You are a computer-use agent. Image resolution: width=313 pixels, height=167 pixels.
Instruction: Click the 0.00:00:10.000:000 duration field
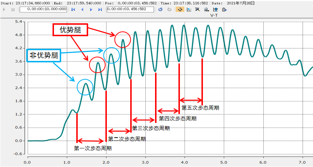43,9
